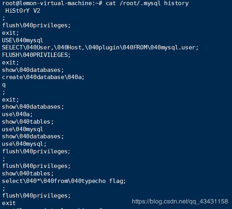Viewport: 232px width, 209px height.
Task: Click the final exit line
Action: pos(9,203)
